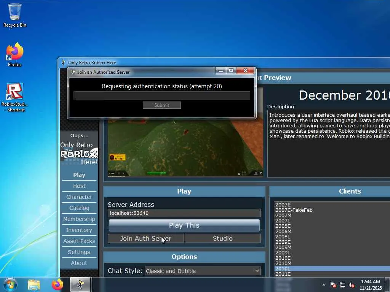Screen dimensions: 390x292
Task: Click the Server Address input field
Action: (x=184, y=213)
